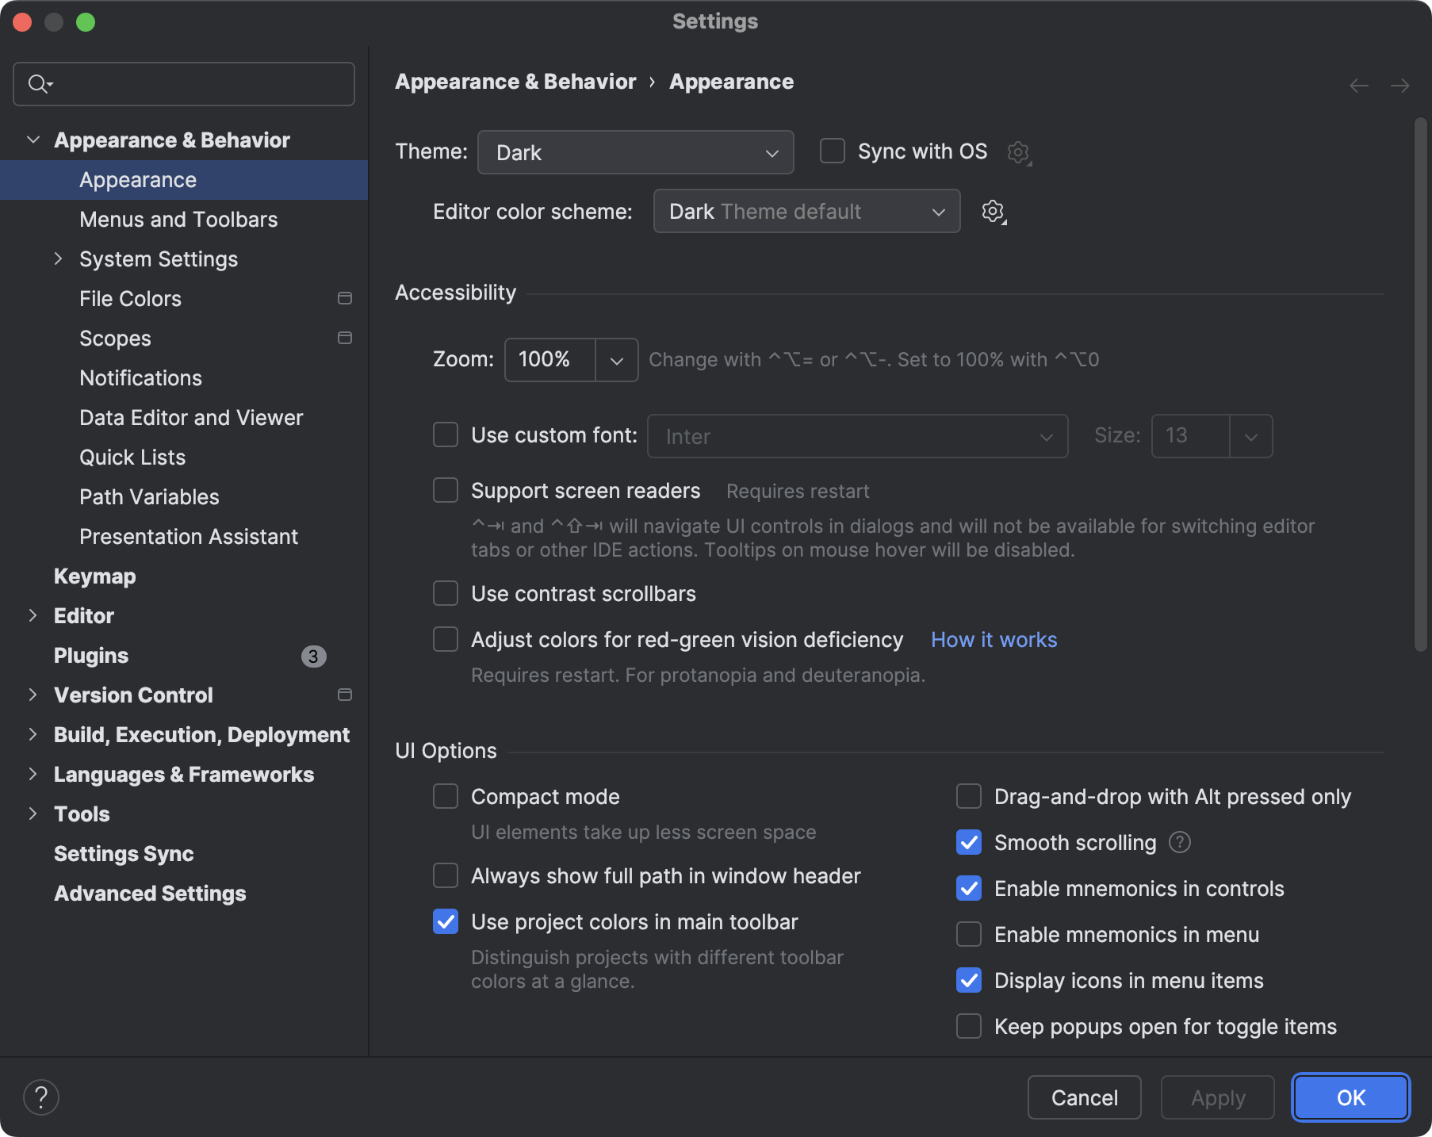1432x1137 pixels.
Task: Disable Use project colors in main toolbar
Action: pyautogui.click(x=446, y=921)
